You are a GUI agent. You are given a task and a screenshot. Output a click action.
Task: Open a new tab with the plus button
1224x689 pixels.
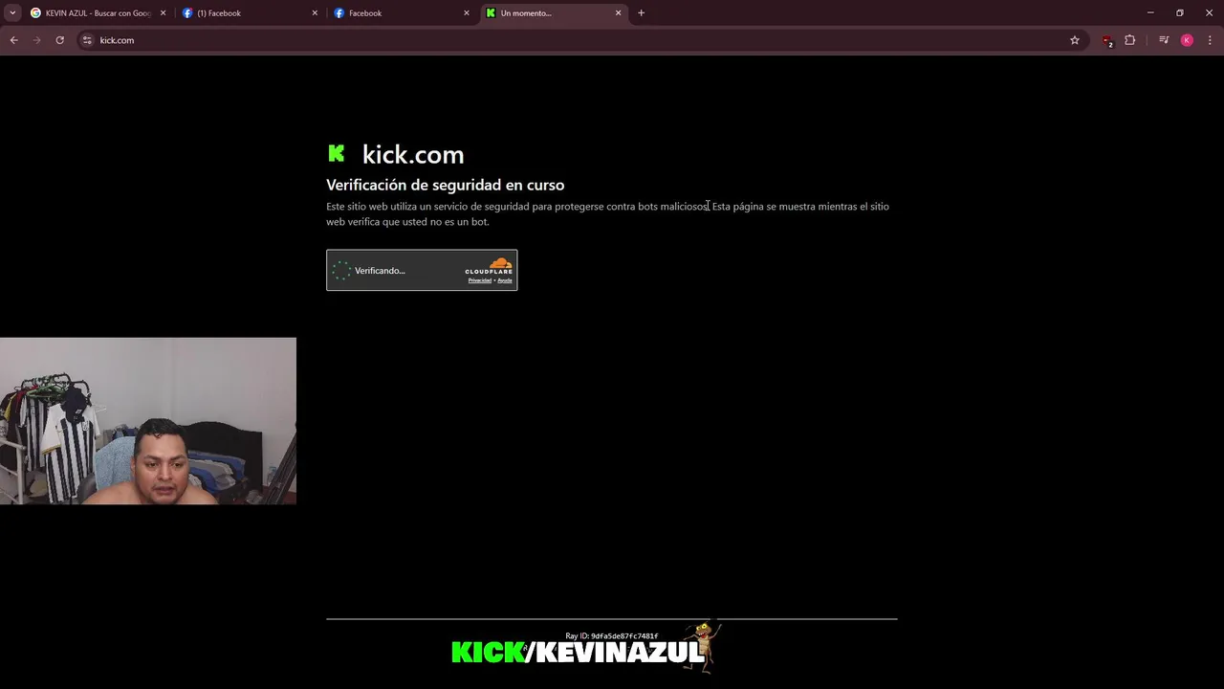(641, 12)
